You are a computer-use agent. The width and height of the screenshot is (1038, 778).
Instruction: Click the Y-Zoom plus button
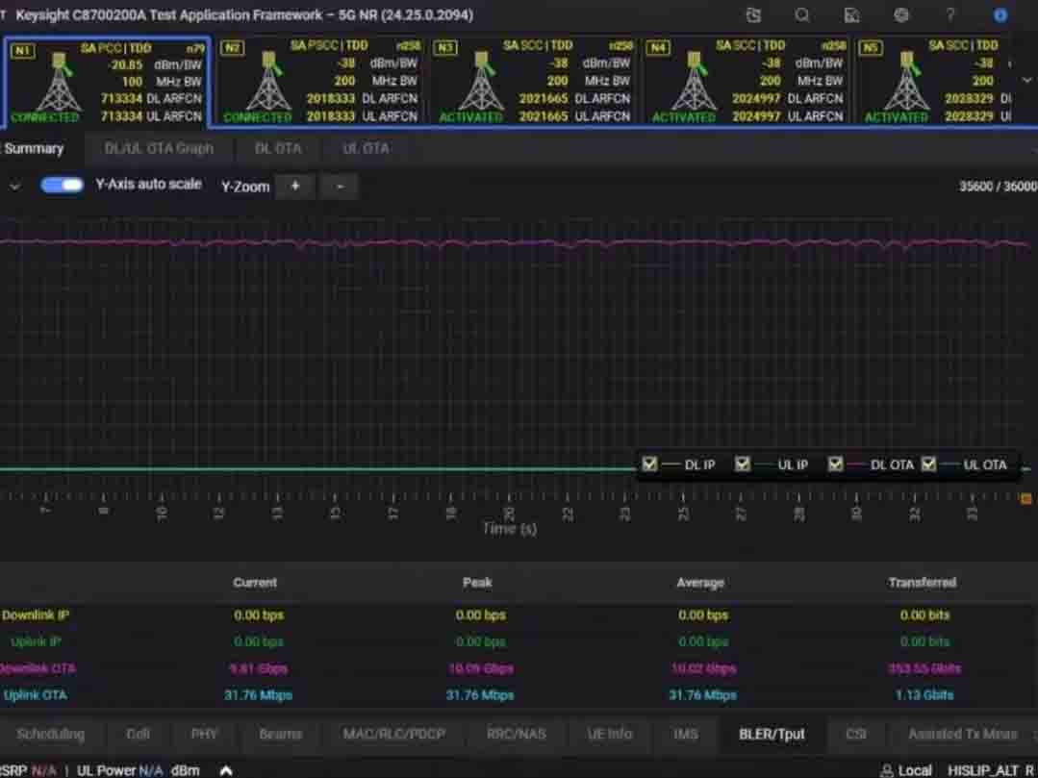click(295, 187)
